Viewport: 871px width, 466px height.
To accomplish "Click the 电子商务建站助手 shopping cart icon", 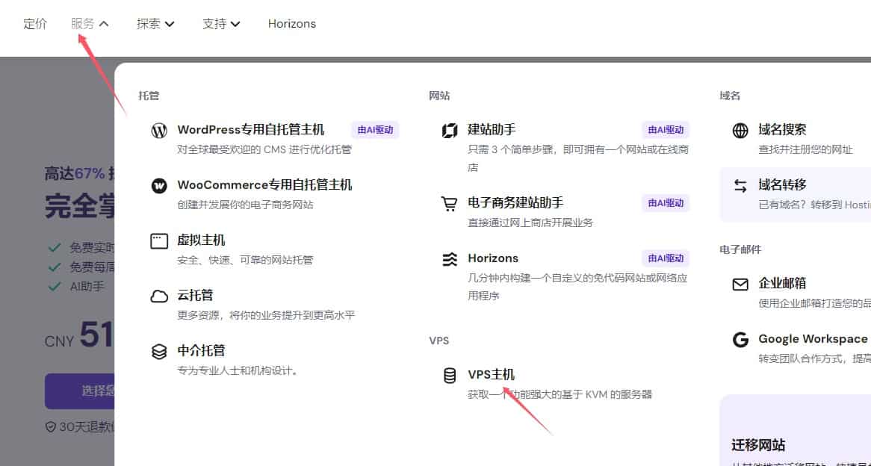I will tap(450, 204).
